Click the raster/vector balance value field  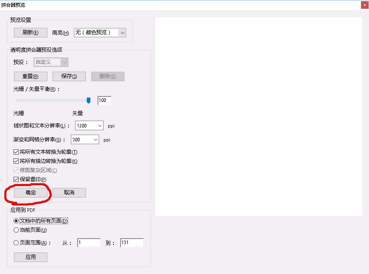[104, 100]
